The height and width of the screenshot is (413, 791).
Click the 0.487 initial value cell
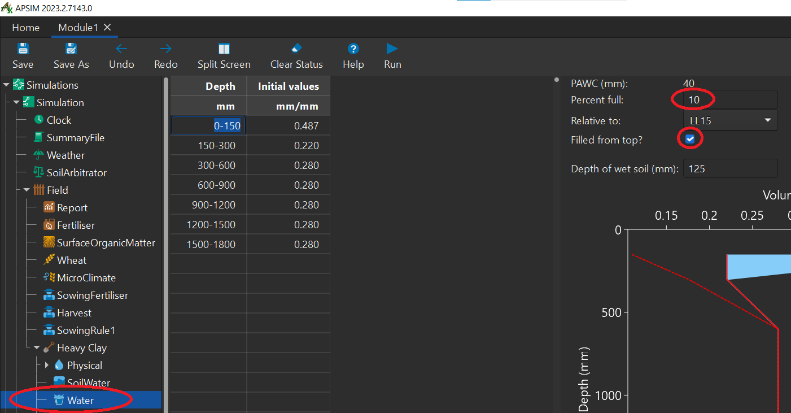pyautogui.click(x=289, y=126)
